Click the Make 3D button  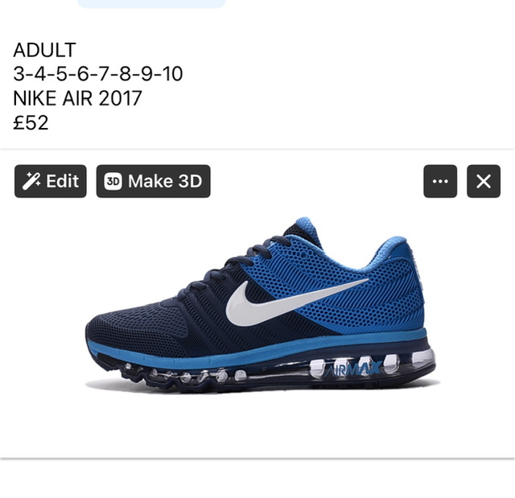tap(153, 181)
